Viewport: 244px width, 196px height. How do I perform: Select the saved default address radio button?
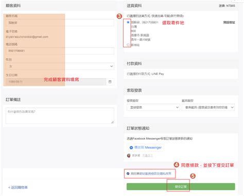pos(128,22)
